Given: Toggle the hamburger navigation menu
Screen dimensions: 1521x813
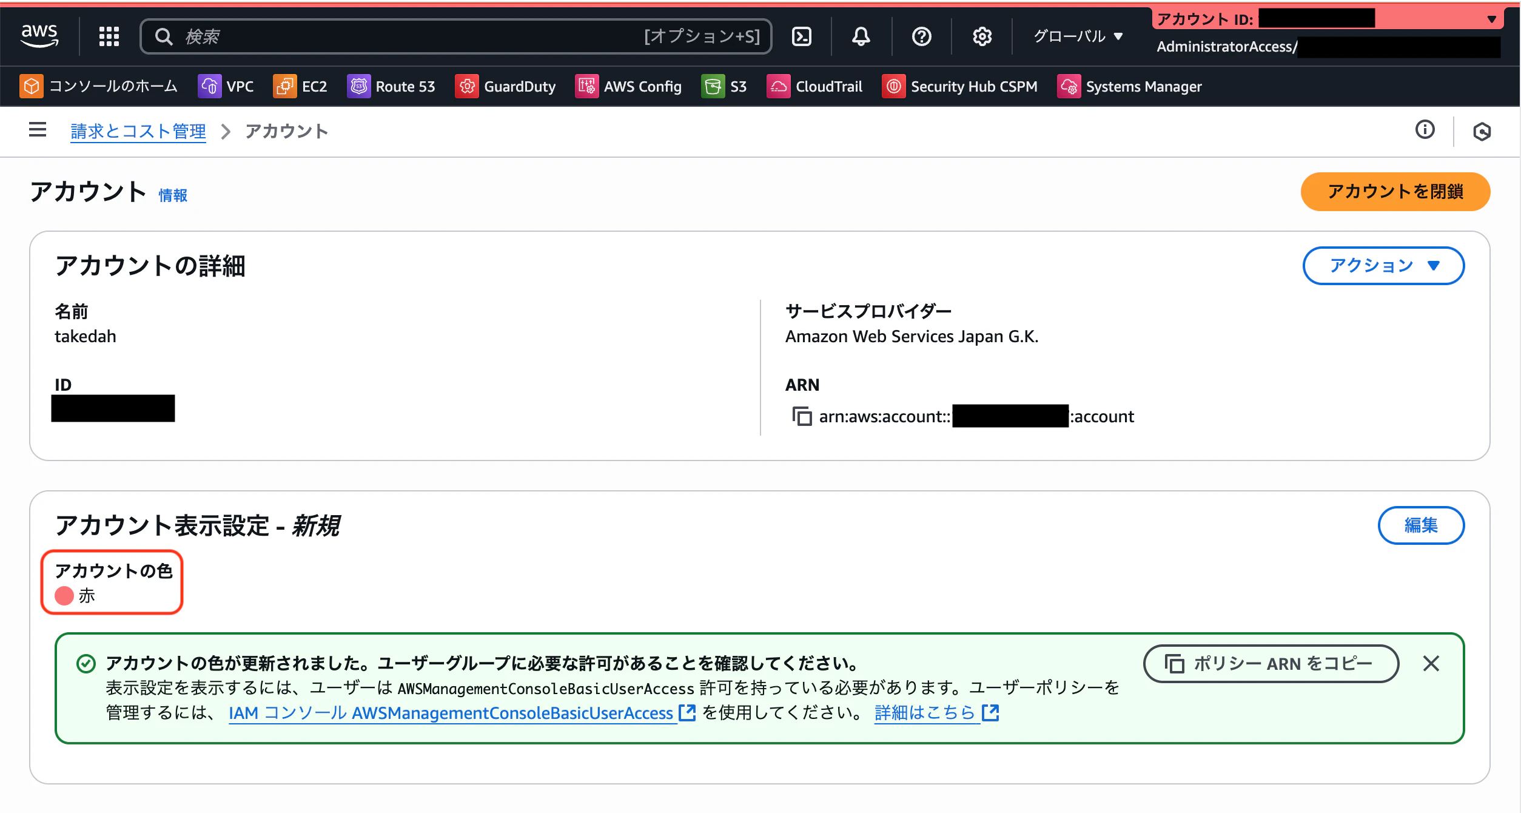Looking at the screenshot, I should [x=38, y=130].
